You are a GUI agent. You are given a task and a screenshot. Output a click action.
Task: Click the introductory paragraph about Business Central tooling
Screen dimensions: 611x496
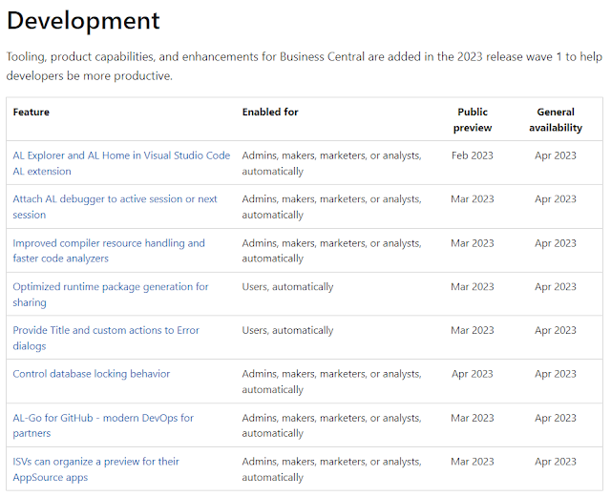click(x=305, y=66)
